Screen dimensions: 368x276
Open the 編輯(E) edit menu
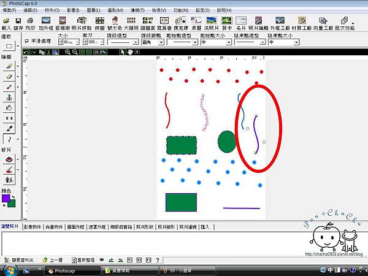31,10
